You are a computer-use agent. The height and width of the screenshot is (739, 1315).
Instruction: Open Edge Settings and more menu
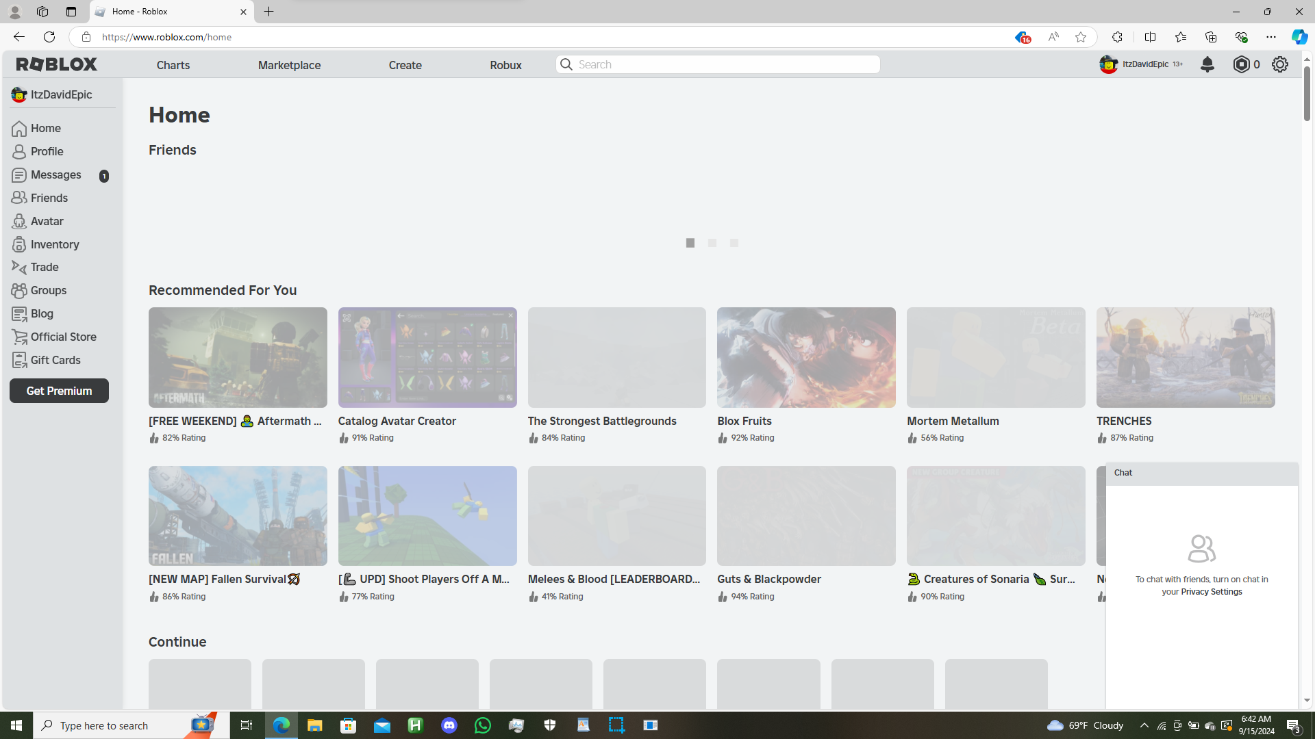click(x=1271, y=37)
